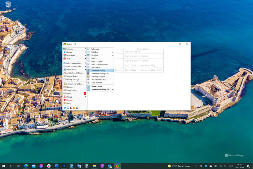Open volume control in system tray
Screen dimensions: 253x169
(225, 166)
